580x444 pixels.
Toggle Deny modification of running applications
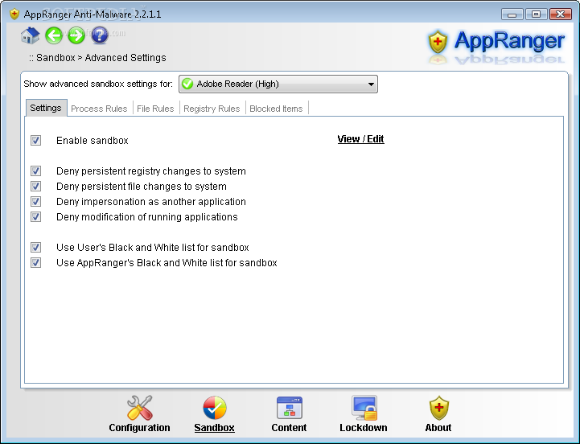pyautogui.click(x=36, y=217)
